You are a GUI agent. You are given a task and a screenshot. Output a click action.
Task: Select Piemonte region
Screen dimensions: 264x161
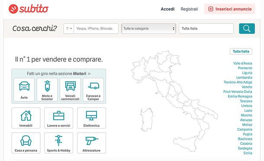pos(245,68)
